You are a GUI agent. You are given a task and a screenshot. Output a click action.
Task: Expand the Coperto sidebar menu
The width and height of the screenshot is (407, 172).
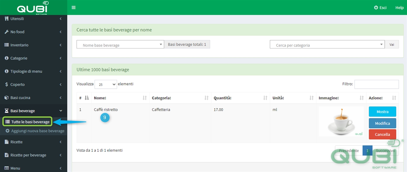[x=33, y=85]
